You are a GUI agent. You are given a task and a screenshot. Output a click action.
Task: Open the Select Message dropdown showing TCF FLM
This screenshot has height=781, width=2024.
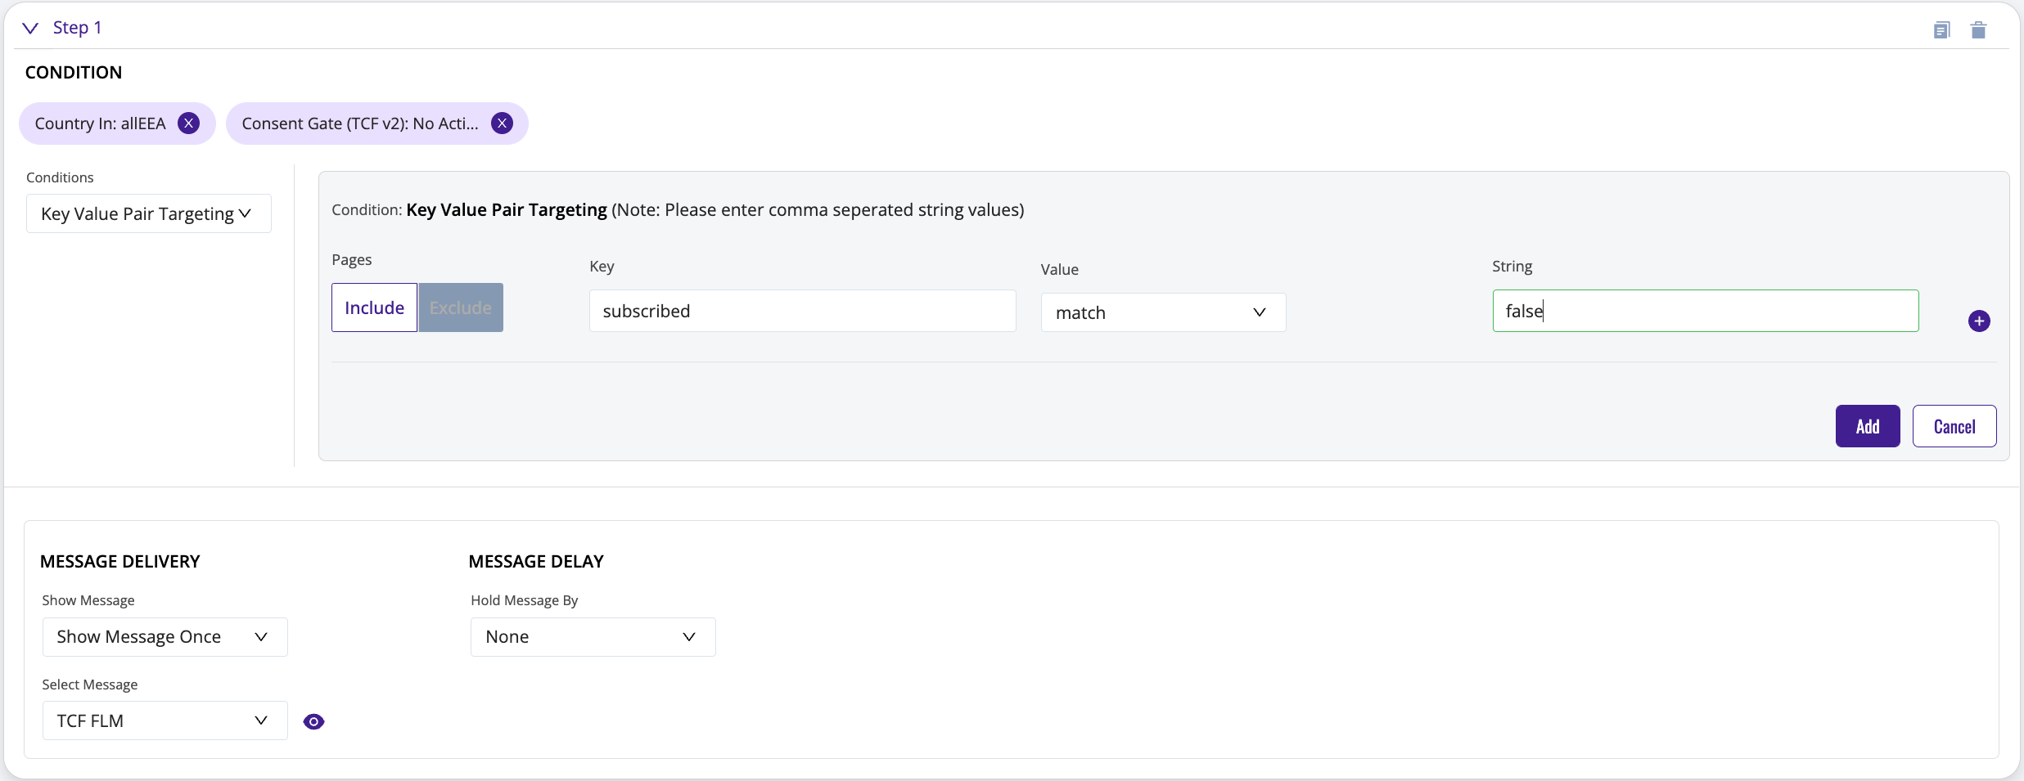point(164,720)
